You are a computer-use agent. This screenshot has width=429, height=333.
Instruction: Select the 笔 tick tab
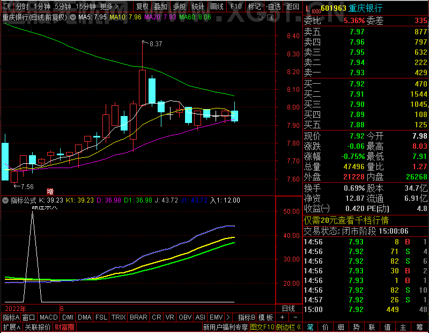click(310, 327)
